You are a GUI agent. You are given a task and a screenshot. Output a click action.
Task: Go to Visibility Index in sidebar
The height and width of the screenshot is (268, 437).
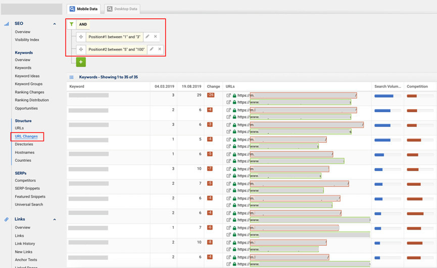pyautogui.click(x=27, y=40)
